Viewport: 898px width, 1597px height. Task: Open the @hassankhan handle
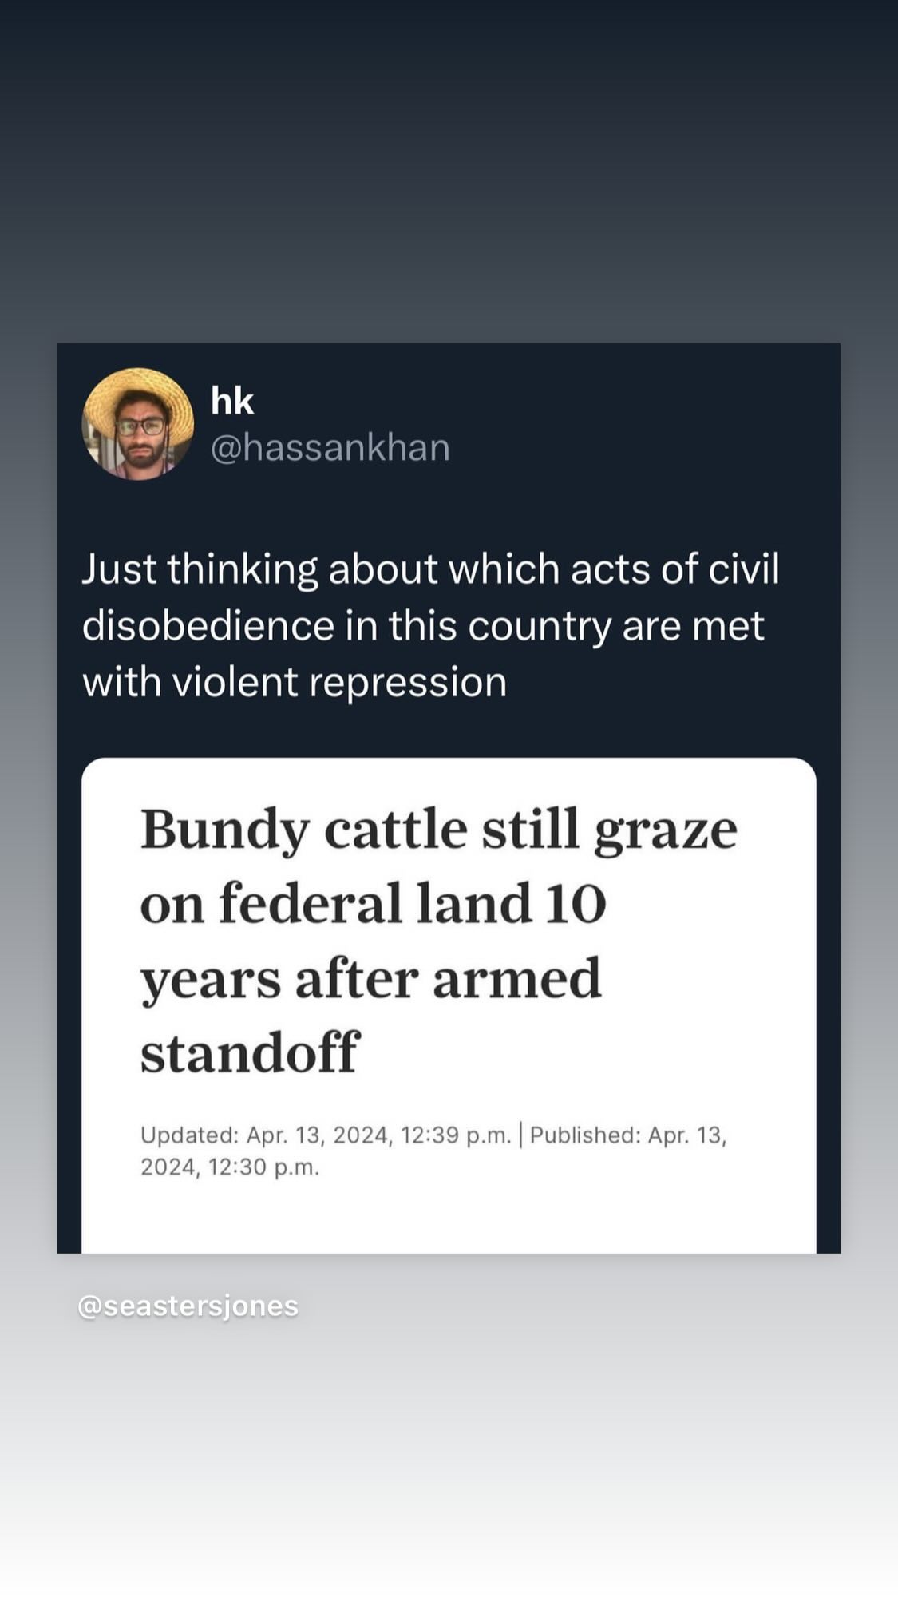[x=330, y=447]
